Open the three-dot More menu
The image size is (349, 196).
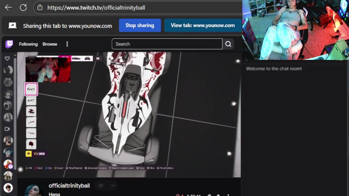[x=67, y=44]
